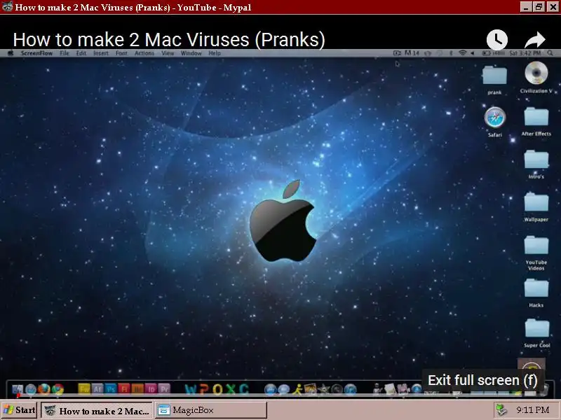The image size is (561, 420).
Task: Click the Share arrow icon
Action: [x=535, y=40]
